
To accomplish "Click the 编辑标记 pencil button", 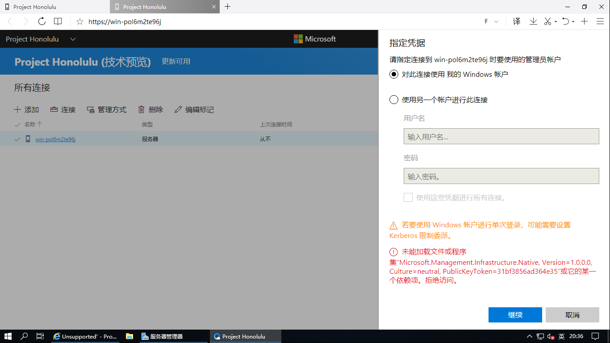I will pos(194,109).
